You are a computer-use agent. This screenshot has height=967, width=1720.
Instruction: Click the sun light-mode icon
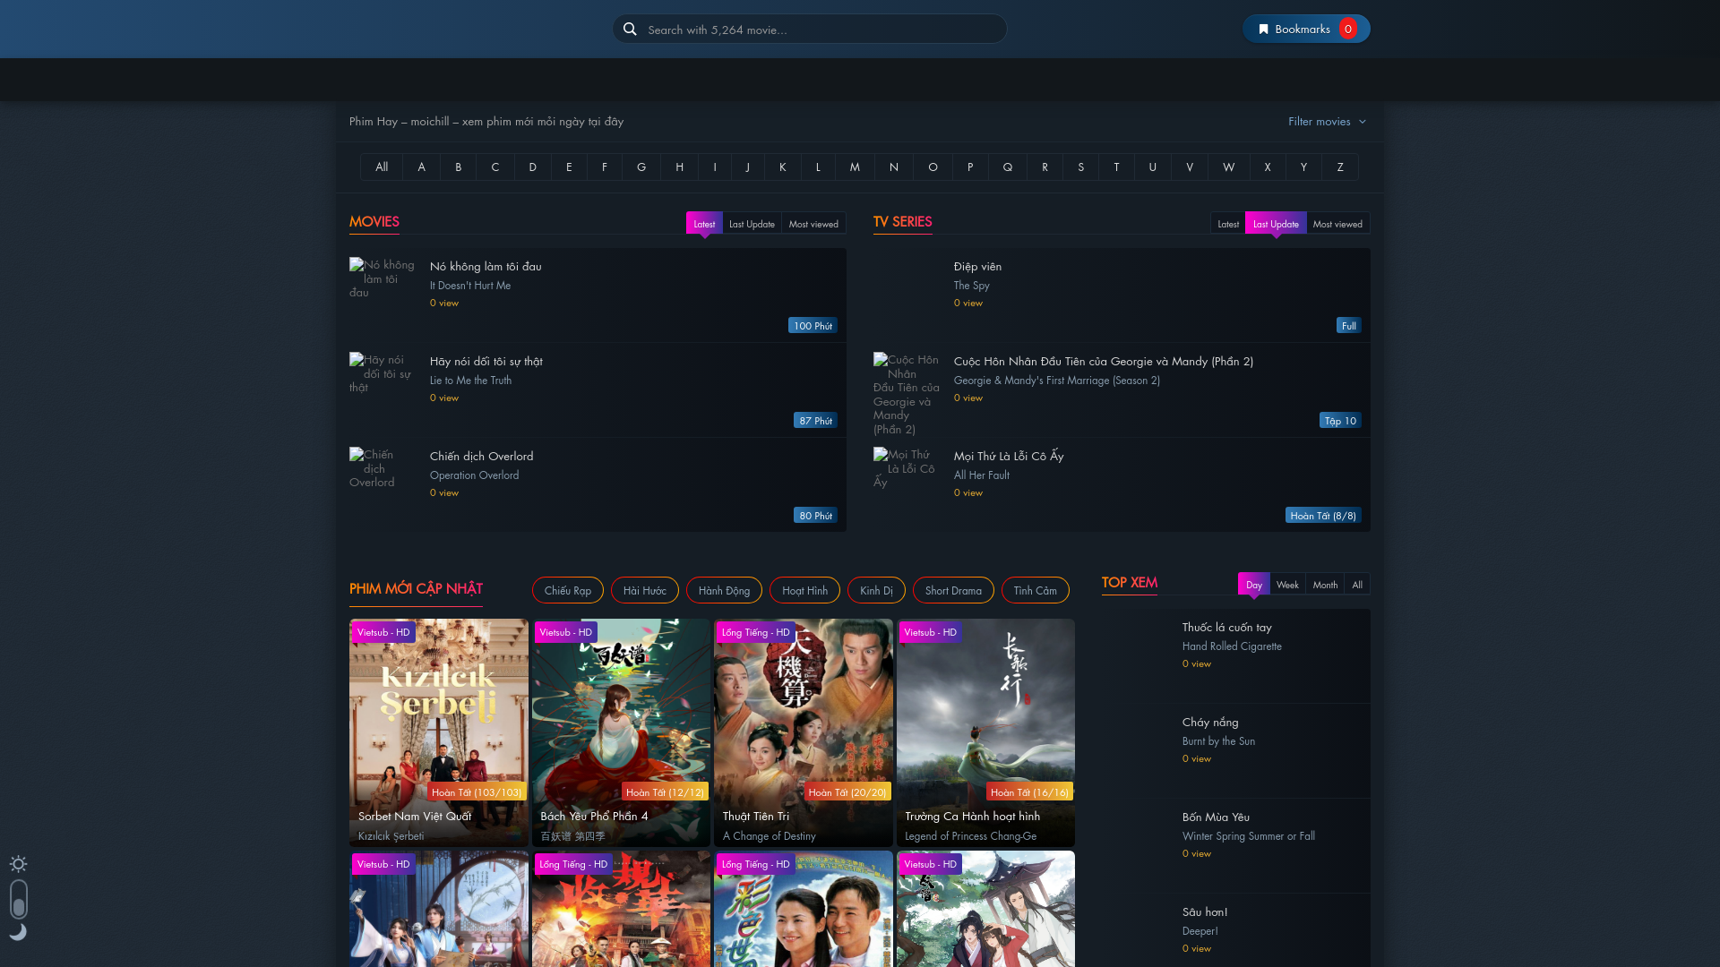(18, 864)
